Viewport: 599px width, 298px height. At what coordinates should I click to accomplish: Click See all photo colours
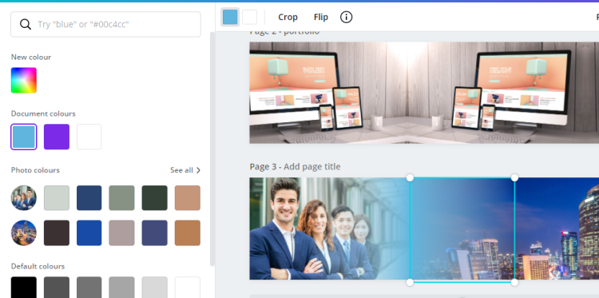point(181,170)
